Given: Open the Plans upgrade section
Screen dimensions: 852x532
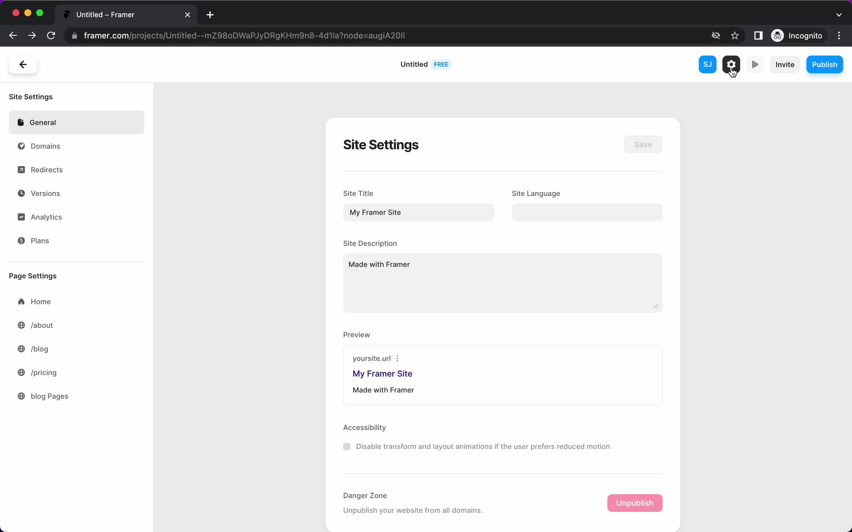Looking at the screenshot, I should click(x=40, y=240).
